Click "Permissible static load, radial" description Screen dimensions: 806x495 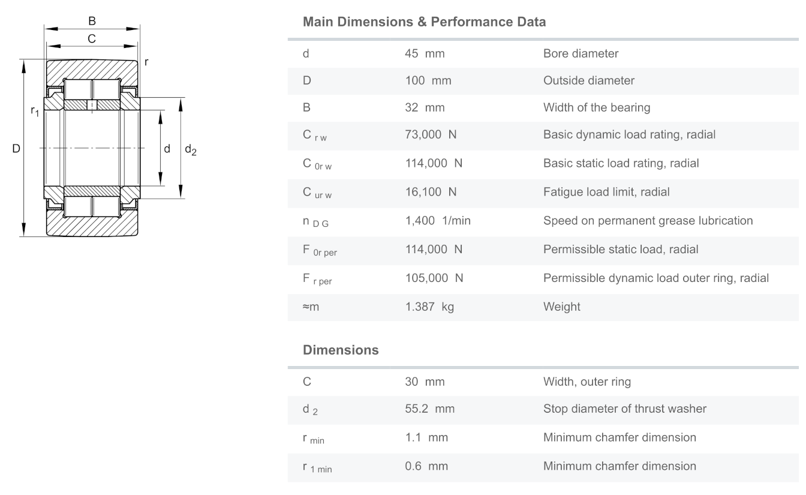pyautogui.click(x=621, y=249)
